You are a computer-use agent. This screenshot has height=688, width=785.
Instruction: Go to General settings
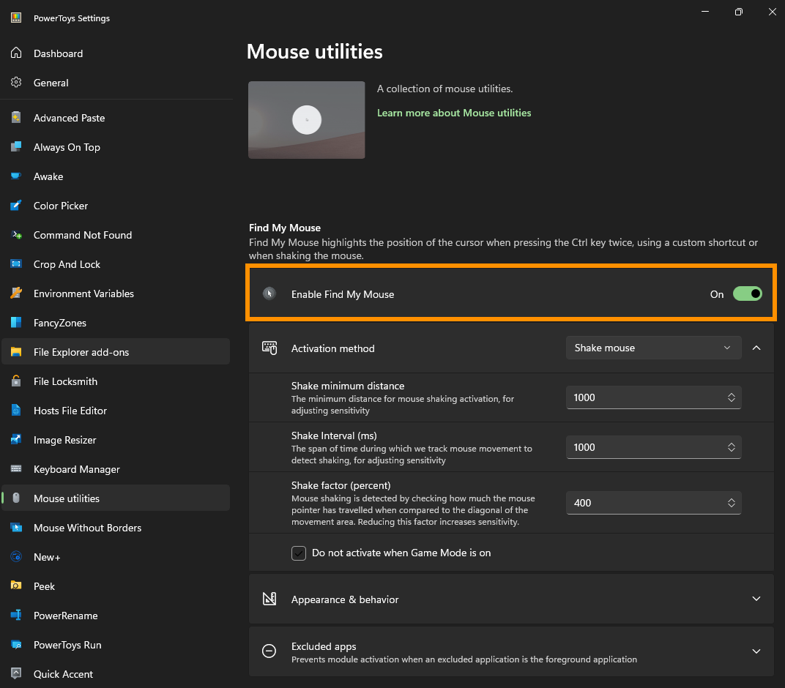116,83
